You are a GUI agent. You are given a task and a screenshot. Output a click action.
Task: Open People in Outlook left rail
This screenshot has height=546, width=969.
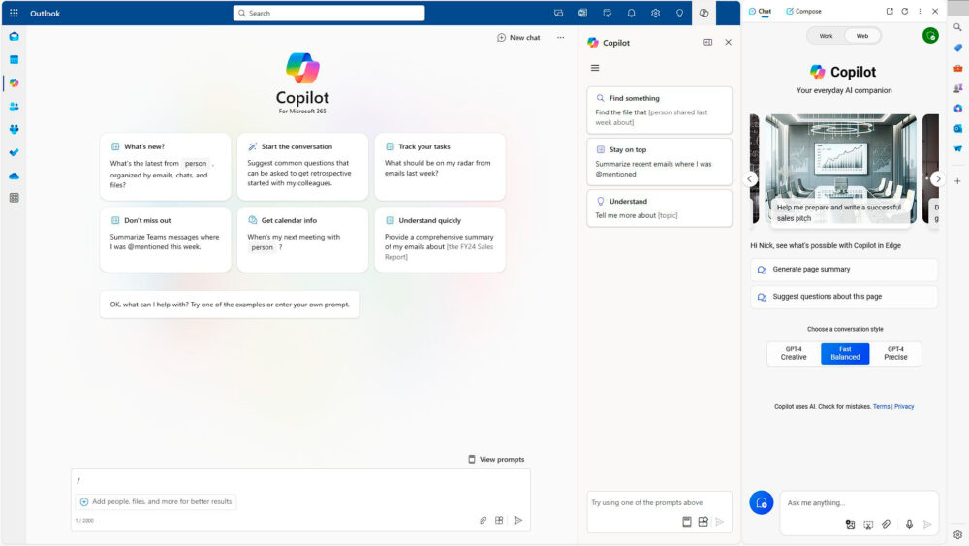tap(15, 107)
